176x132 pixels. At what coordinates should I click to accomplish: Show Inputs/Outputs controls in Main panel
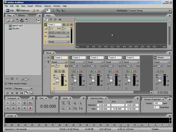(46, 19)
